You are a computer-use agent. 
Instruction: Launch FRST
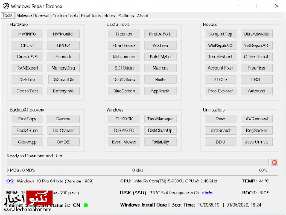(257, 79)
